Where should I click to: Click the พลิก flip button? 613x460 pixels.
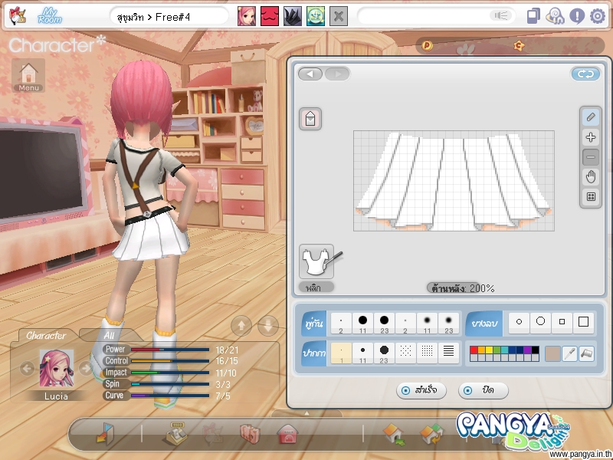click(316, 287)
